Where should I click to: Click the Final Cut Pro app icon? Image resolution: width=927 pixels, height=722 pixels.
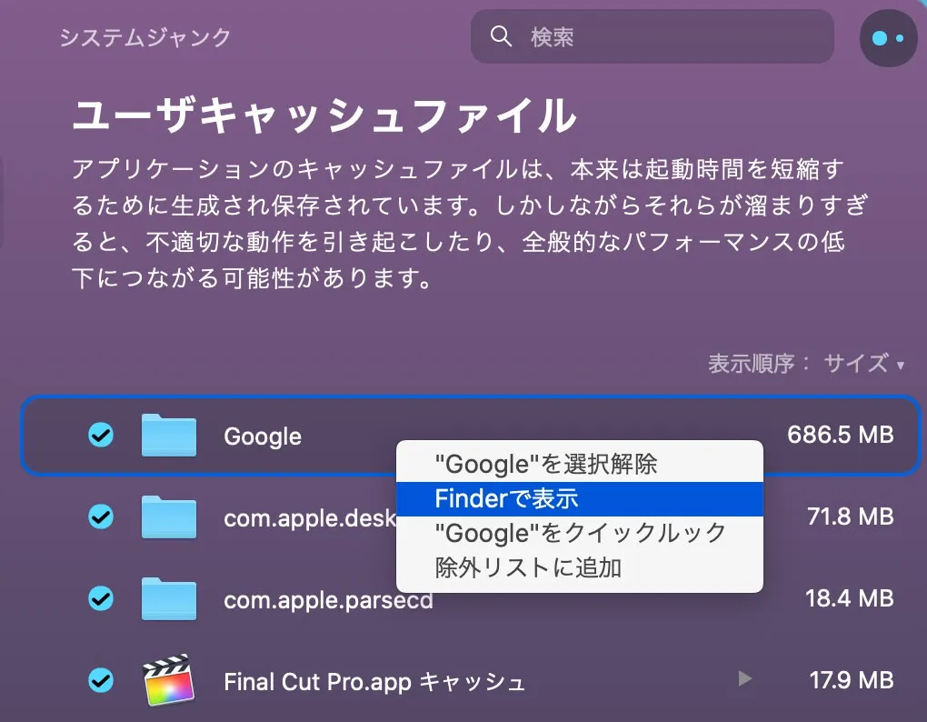pyautogui.click(x=169, y=680)
